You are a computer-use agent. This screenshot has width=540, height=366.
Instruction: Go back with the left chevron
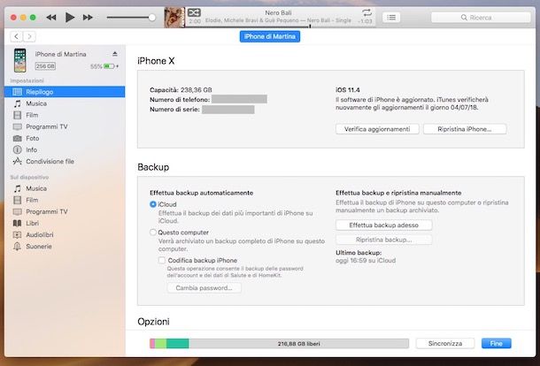17,36
